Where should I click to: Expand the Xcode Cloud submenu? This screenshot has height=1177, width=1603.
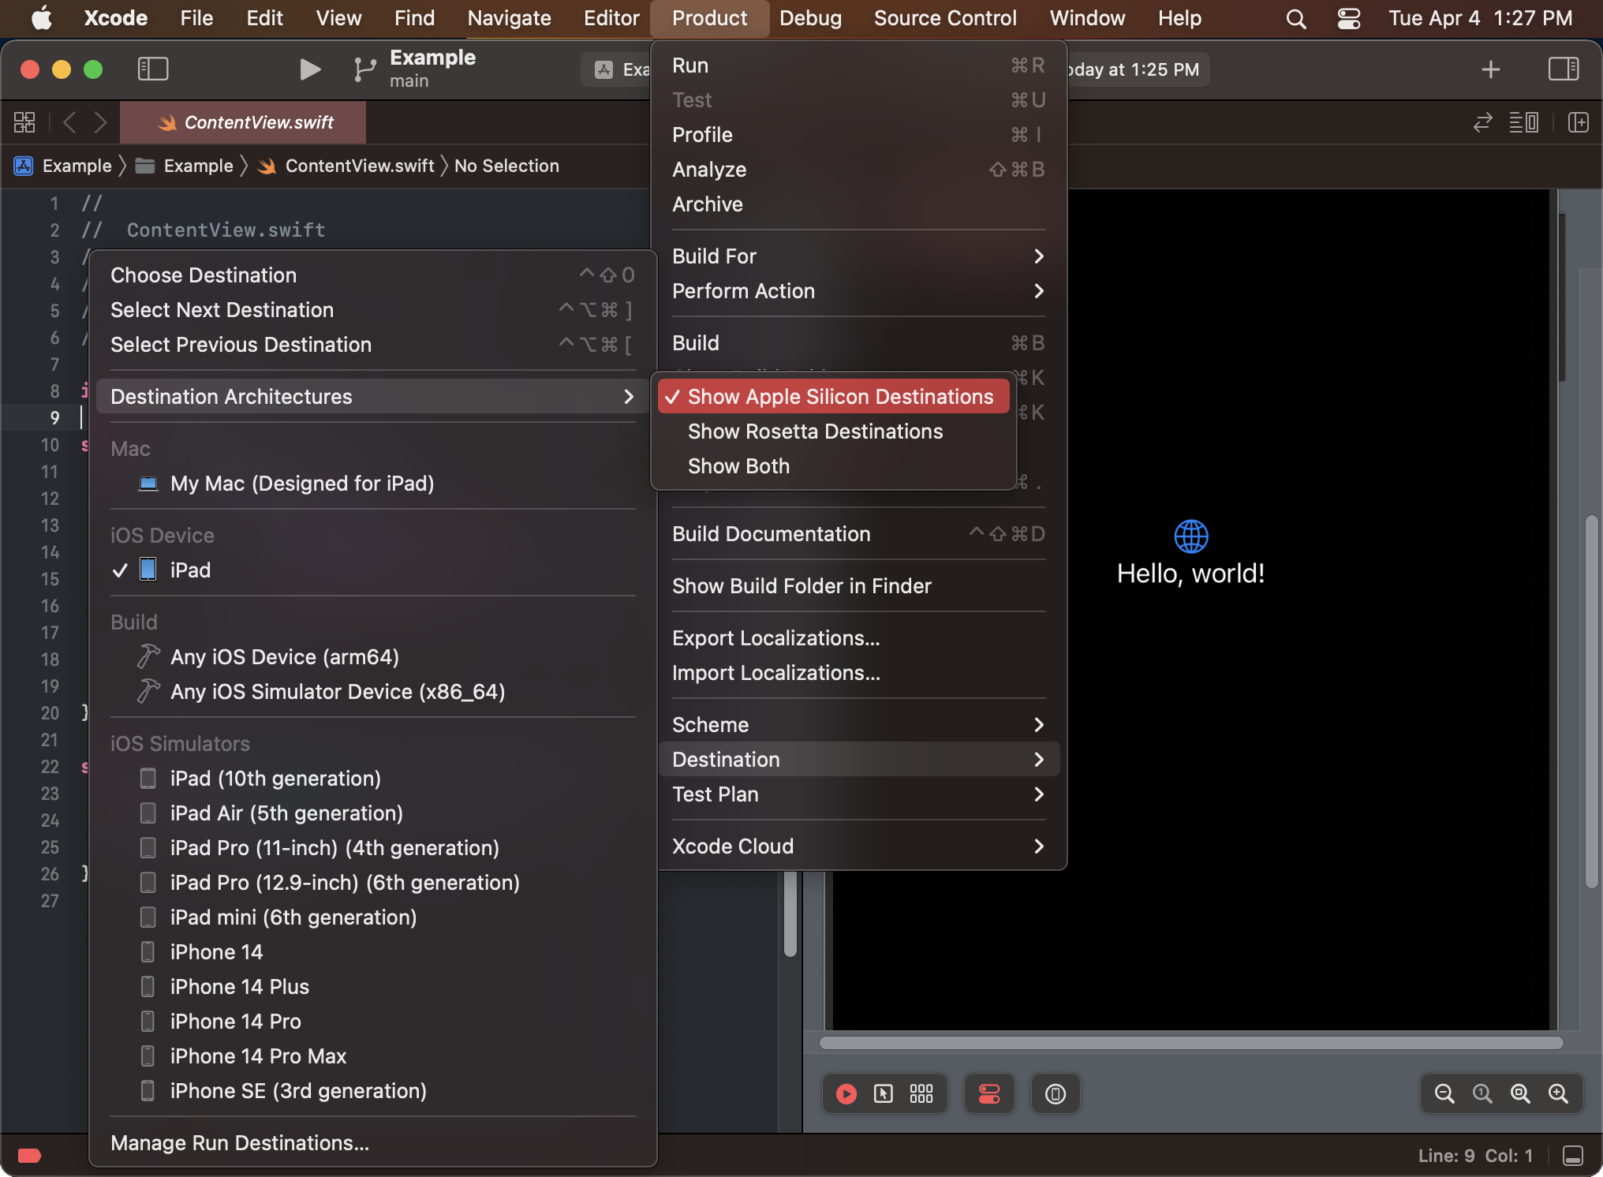point(858,846)
